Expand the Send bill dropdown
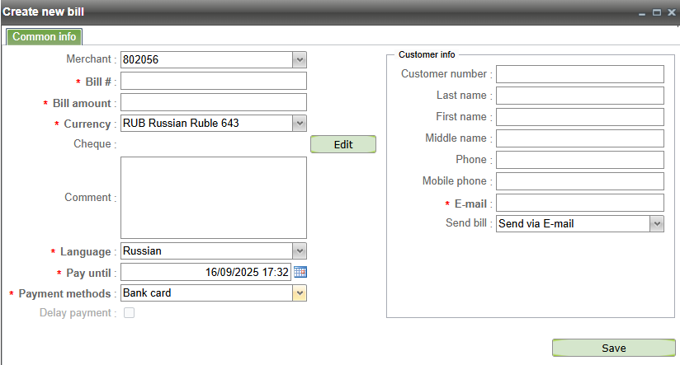The height and width of the screenshot is (365, 680). (x=657, y=223)
